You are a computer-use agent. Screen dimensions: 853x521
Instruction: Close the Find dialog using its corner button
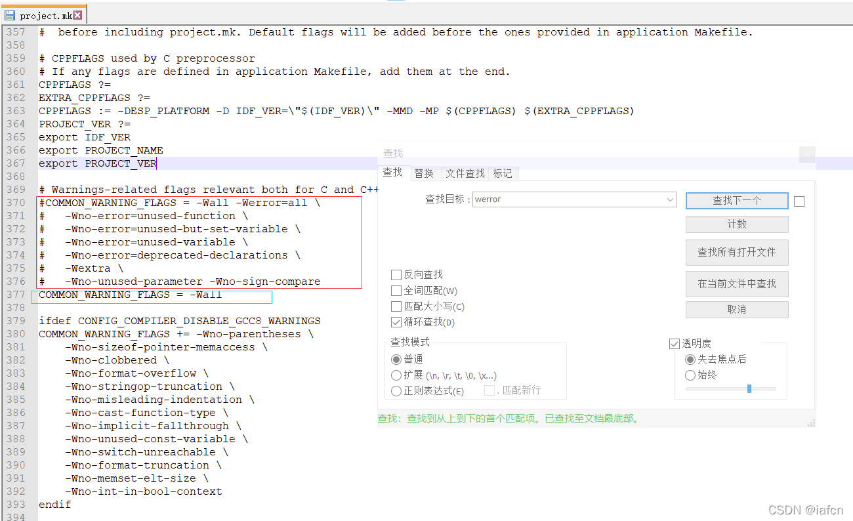coord(807,154)
